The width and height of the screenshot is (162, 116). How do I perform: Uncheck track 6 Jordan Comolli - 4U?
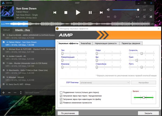[x=4, y=56]
